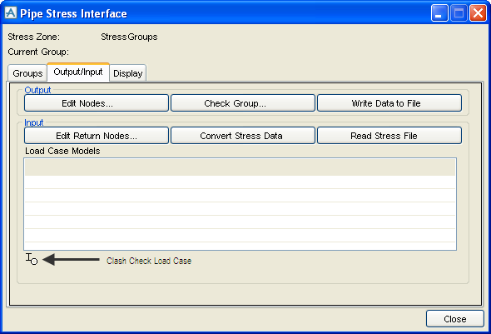Viewport: 491px width, 334px height.
Task: Click Convert Stress Data button
Action: pyautogui.click(x=243, y=136)
